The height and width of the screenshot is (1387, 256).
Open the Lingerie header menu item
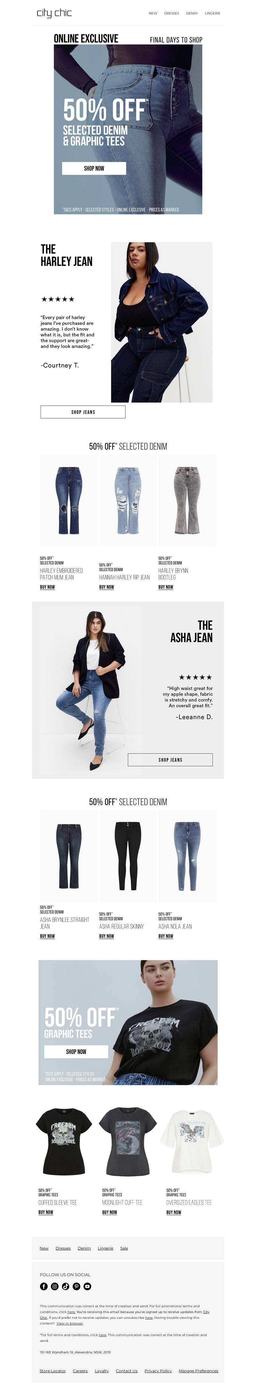pyautogui.click(x=212, y=13)
